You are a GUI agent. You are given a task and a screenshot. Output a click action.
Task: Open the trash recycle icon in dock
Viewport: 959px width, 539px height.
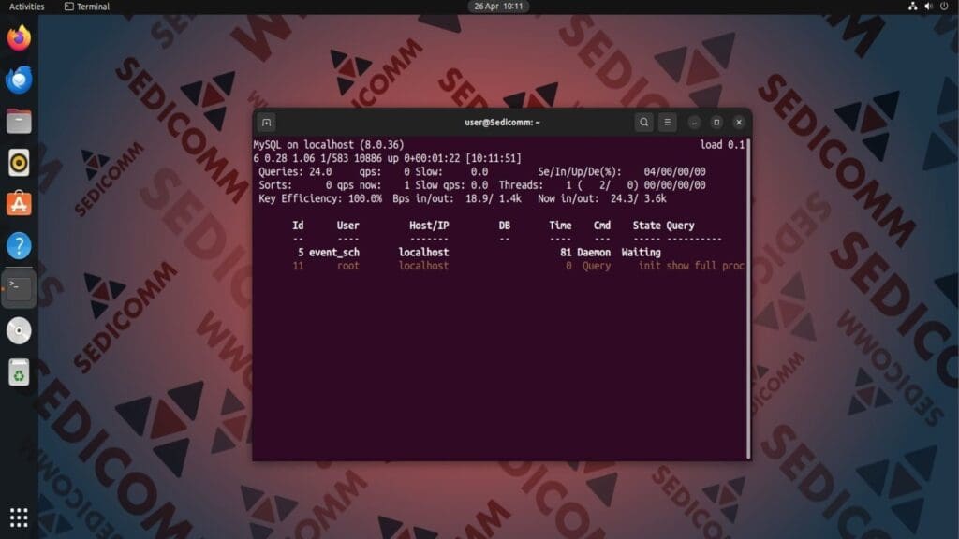click(19, 372)
